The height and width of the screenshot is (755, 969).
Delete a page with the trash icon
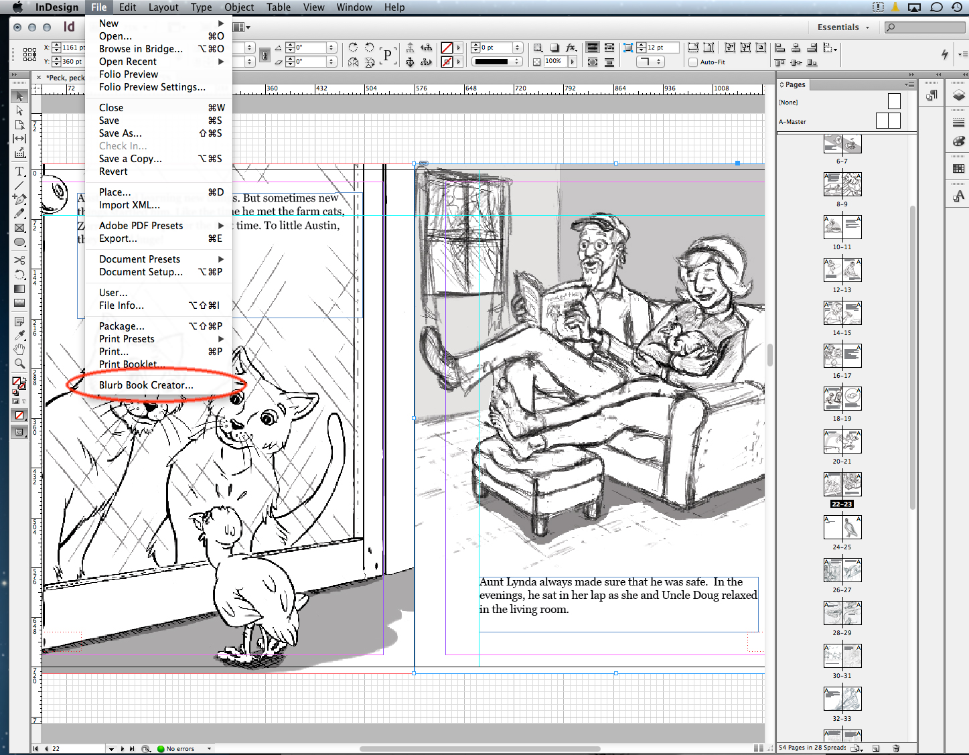point(895,748)
